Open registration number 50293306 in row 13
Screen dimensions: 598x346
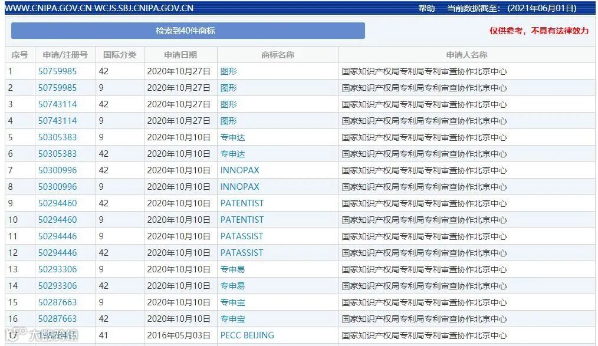pos(57,269)
